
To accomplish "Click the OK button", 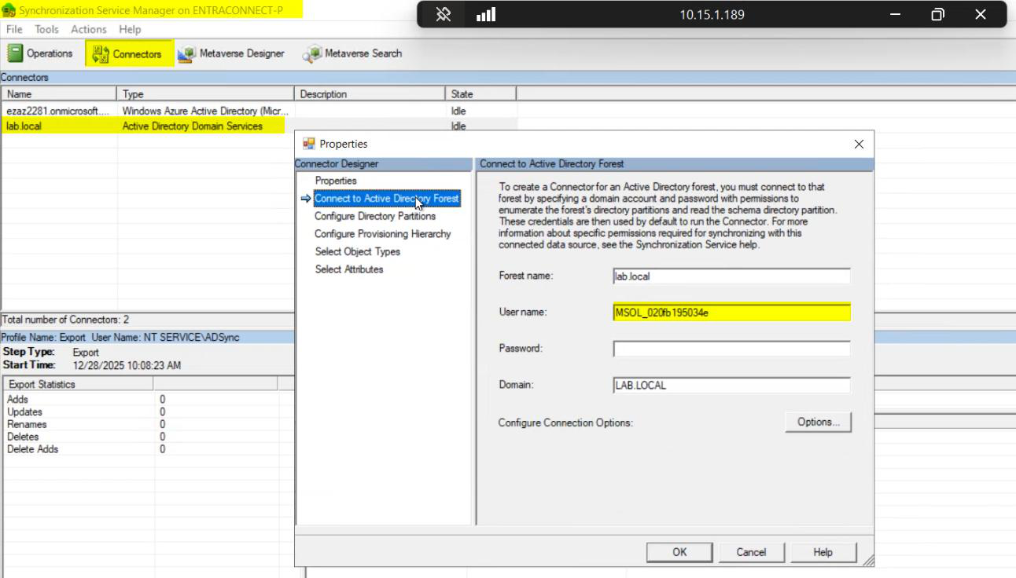I will [679, 552].
